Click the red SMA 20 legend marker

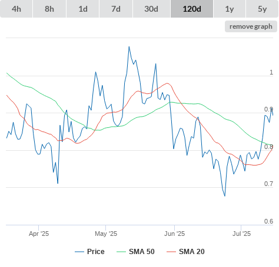click(171, 252)
